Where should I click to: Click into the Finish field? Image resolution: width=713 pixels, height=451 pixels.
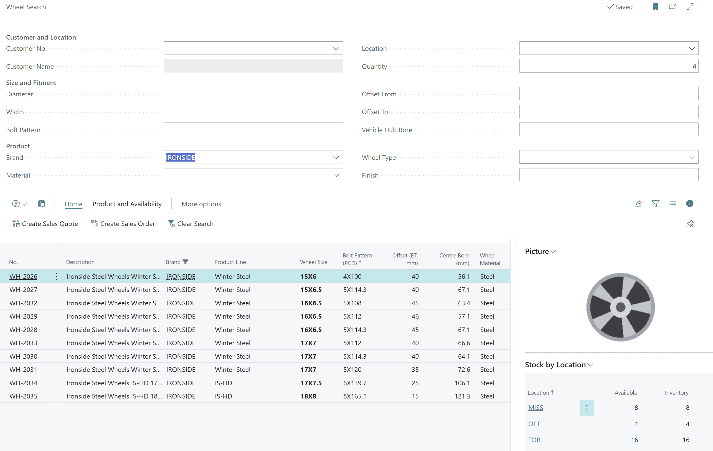pyautogui.click(x=609, y=175)
